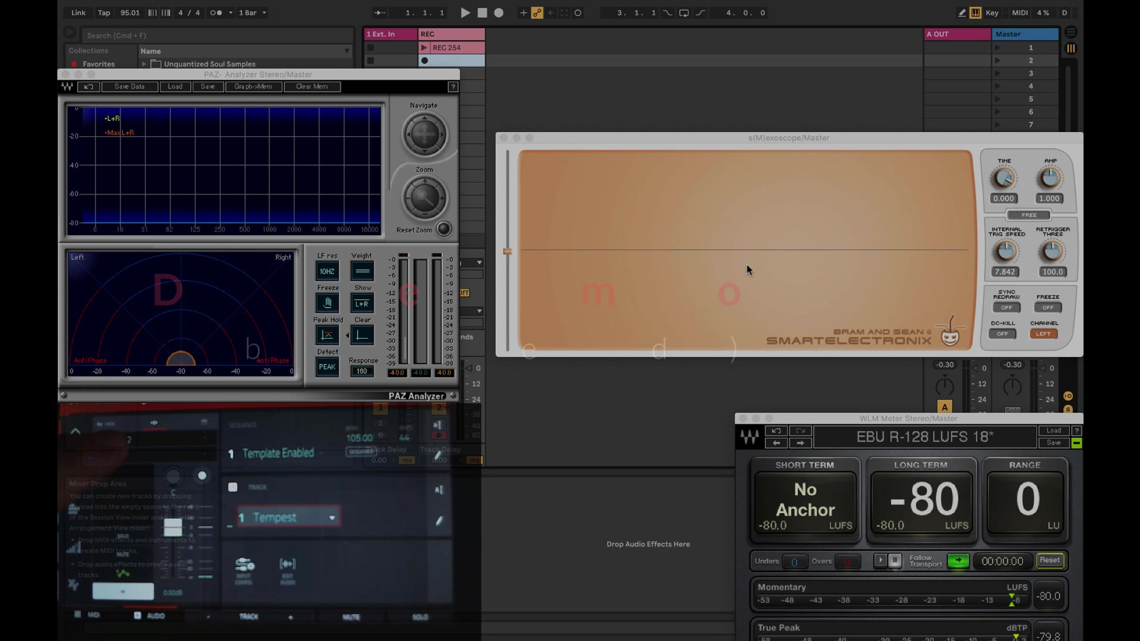Arm Ableton's transport Record button

pos(499,12)
